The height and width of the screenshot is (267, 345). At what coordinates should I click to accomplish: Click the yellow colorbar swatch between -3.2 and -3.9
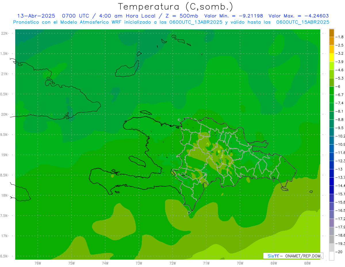(x=331, y=58)
